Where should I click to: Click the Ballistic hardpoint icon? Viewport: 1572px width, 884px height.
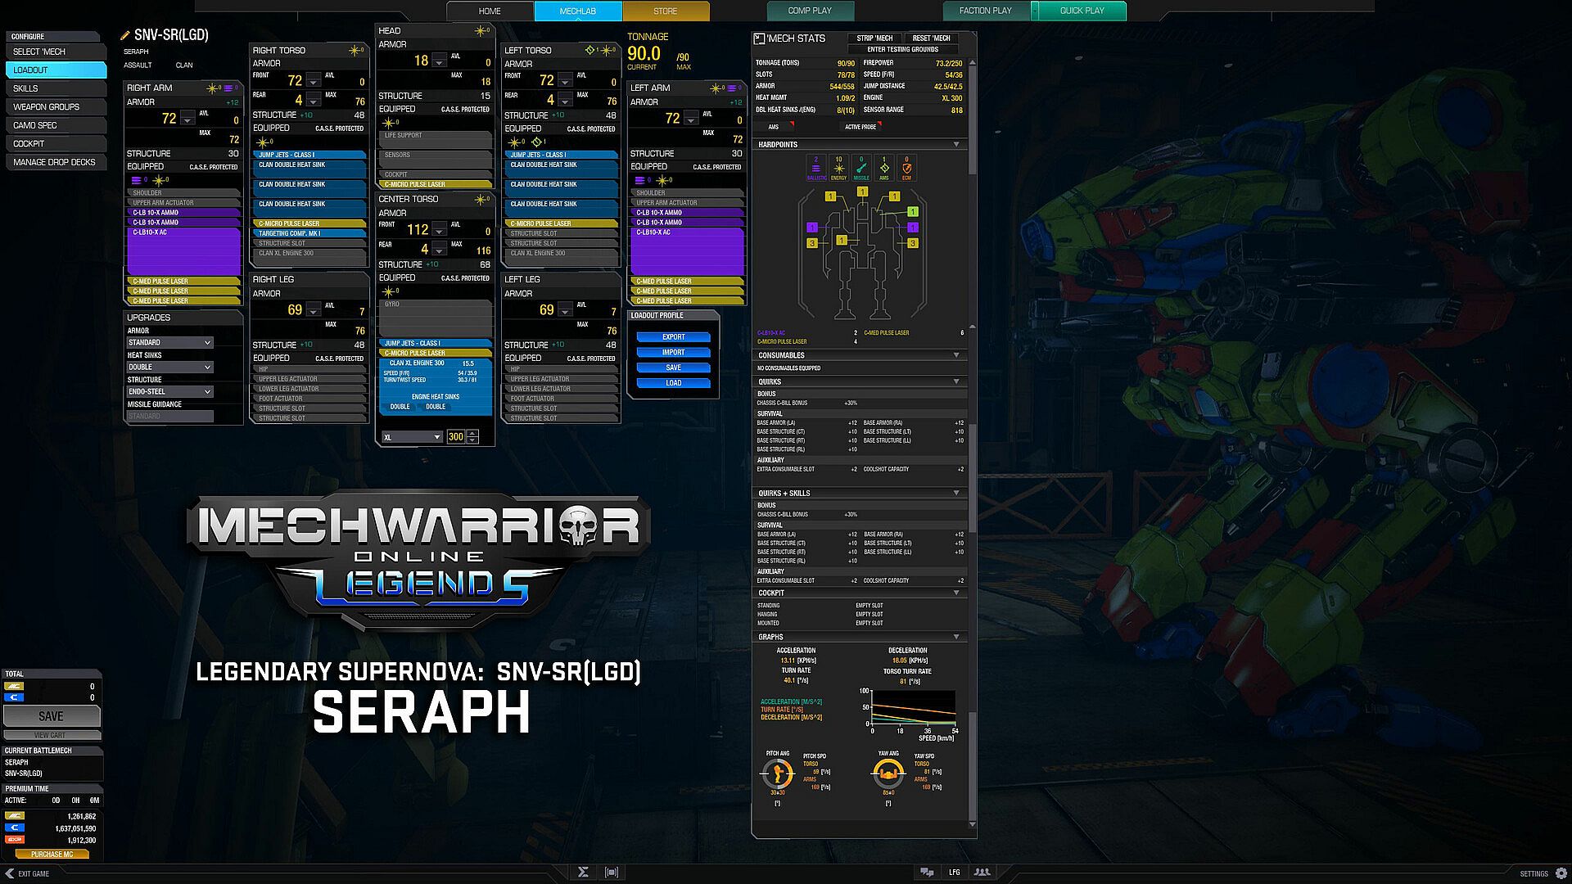[815, 168]
